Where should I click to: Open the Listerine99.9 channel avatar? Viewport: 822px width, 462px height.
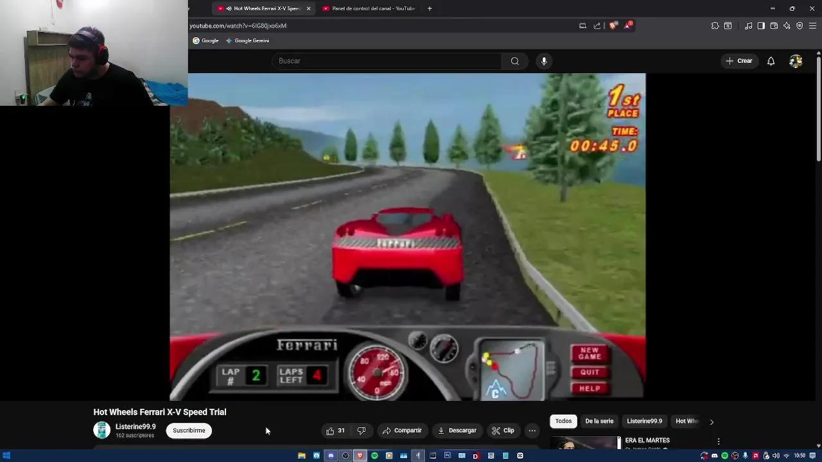[x=101, y=430]
